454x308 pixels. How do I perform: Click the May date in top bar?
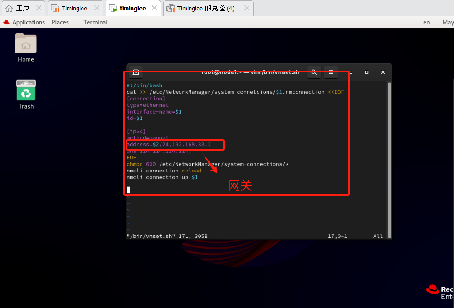click(448, 22)
